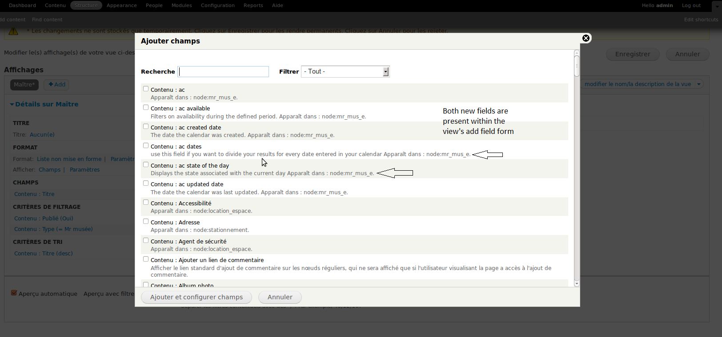Open the Liste non mise en forme link
The width and height of the screenshot is (722, 337).
[x=69, y=159]
